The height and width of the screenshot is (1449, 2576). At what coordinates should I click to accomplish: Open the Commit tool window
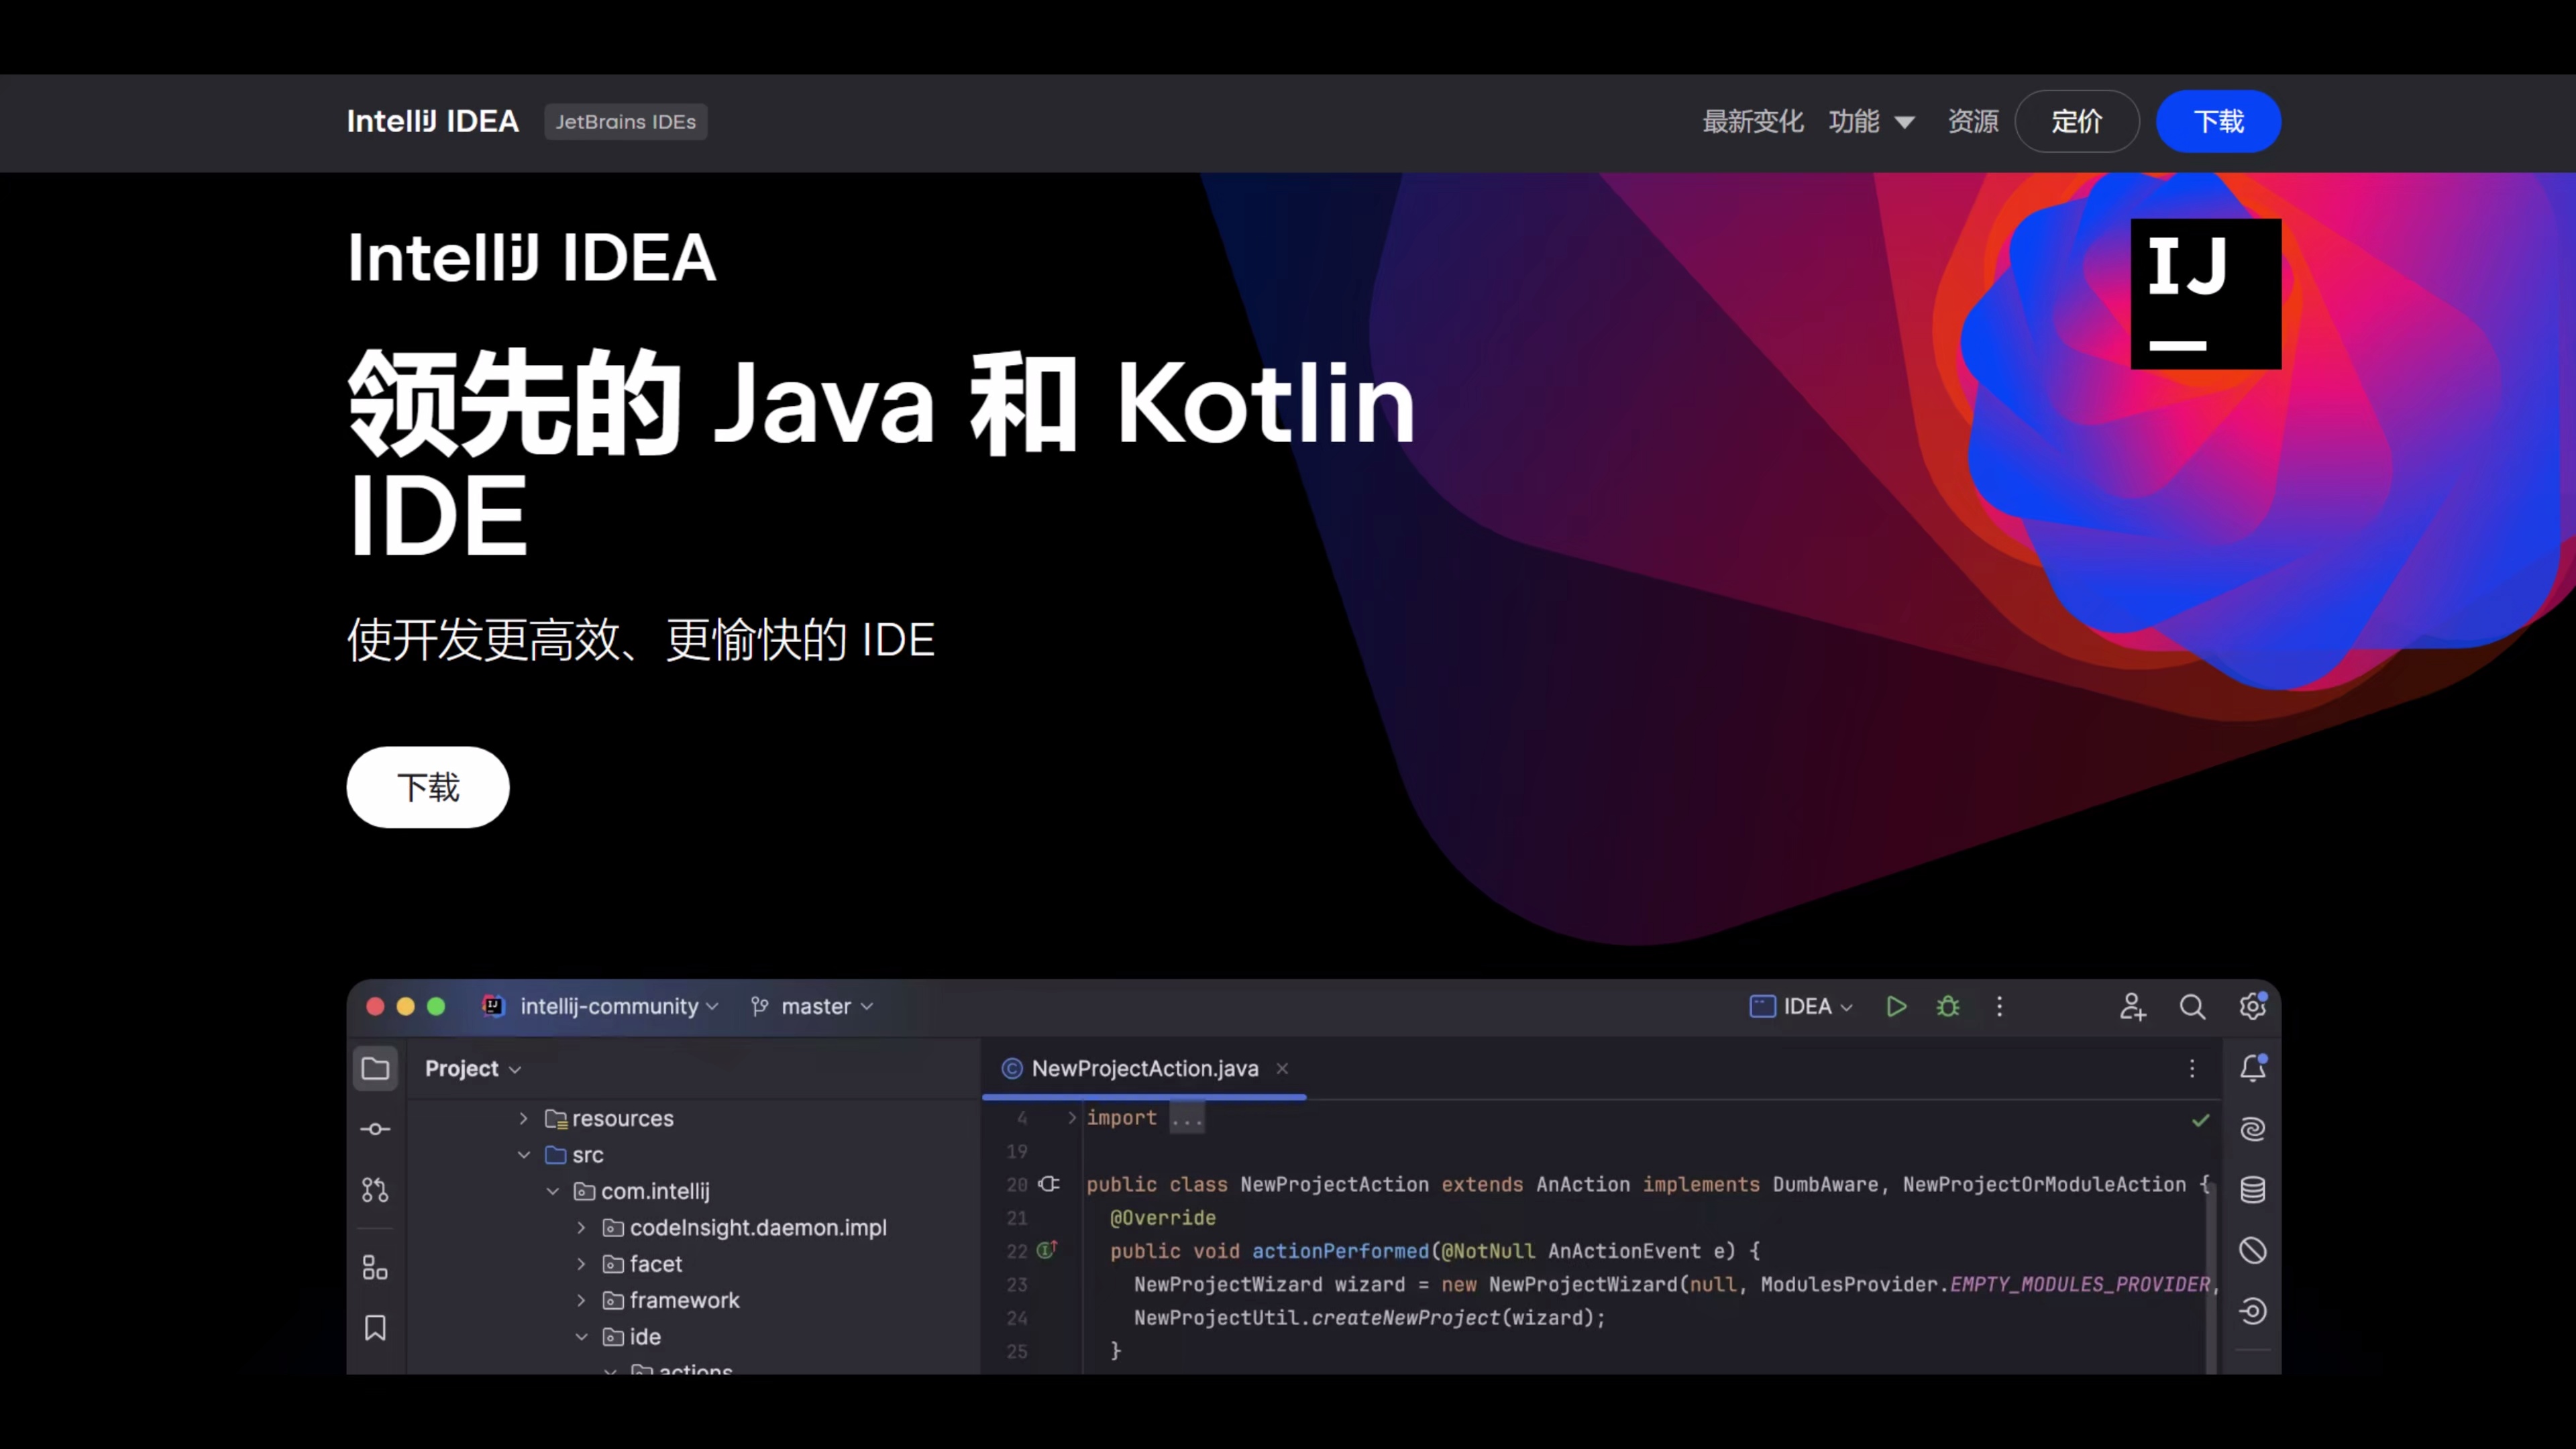375,1129
